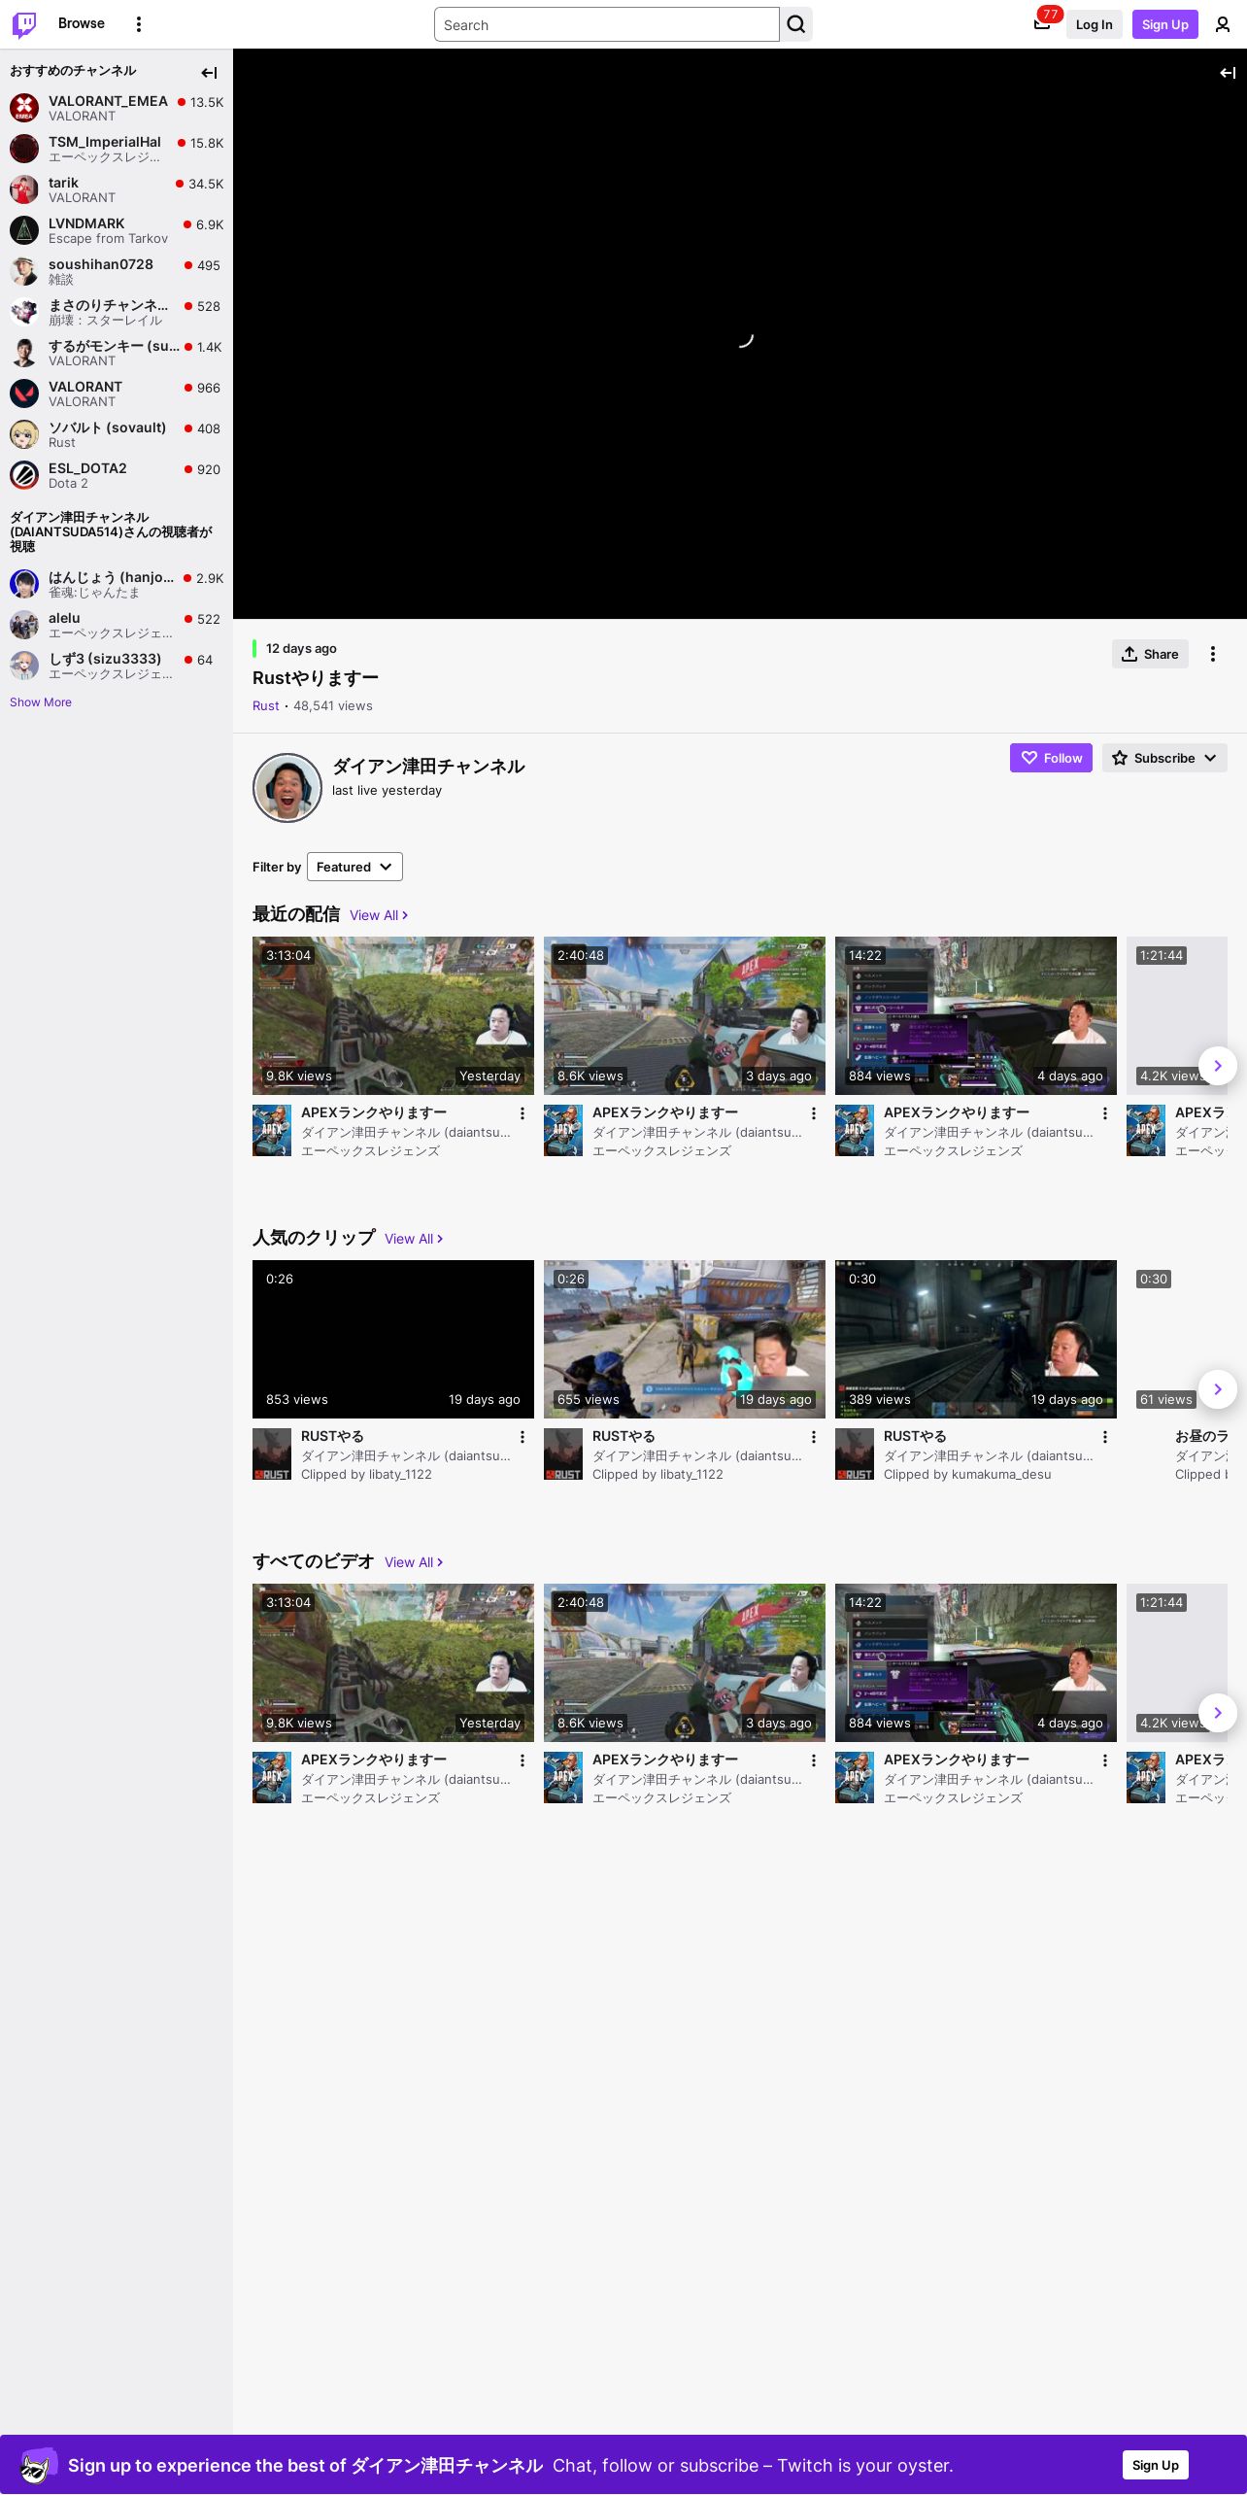Open options for 4 days ago video in すべてのビデオ
This screenshot has height=2495, width=1247.
point(1105,1760)
